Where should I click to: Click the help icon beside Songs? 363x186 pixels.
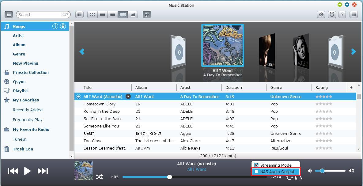click(x=55, y=26)
